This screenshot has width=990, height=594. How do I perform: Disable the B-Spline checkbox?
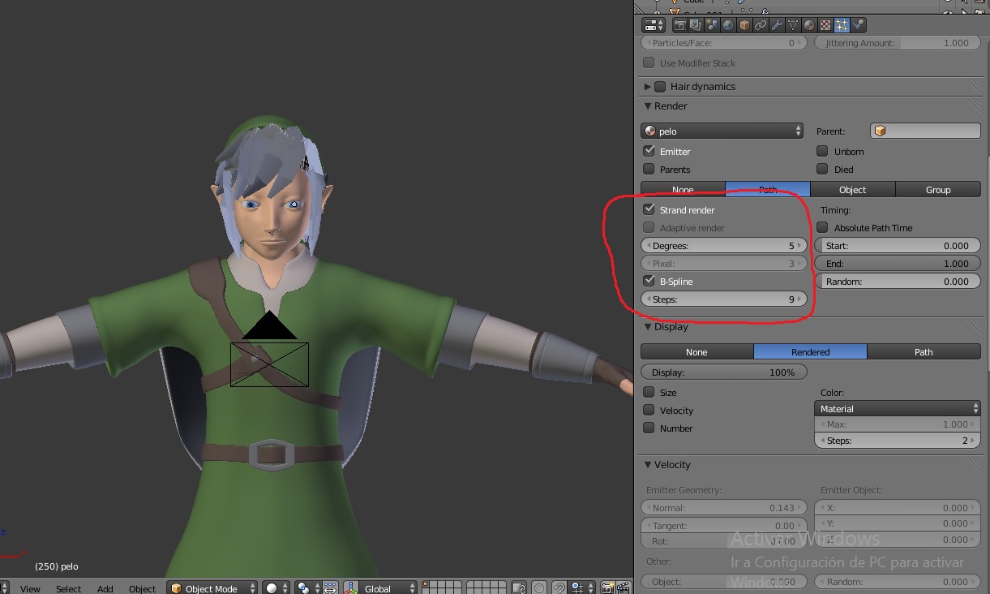pyautogui.click(x=649, y=281)
